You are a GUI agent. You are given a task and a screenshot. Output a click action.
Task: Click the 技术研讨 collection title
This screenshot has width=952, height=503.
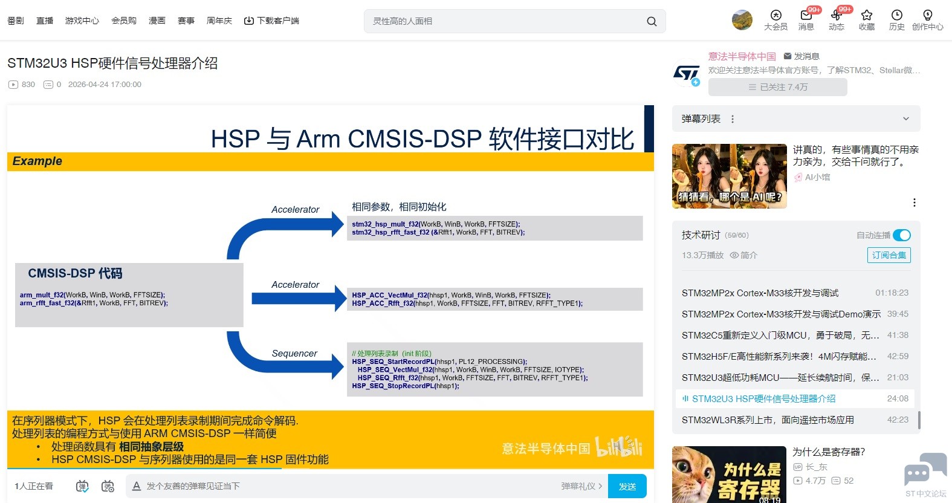[x=701, y=235]
